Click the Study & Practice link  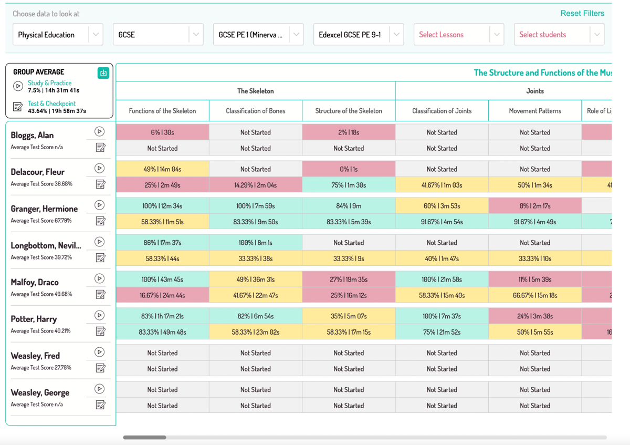(50, 83)
